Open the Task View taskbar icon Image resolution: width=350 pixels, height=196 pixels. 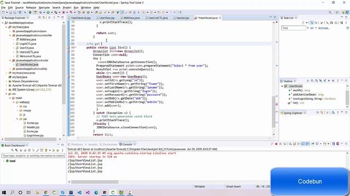28,192
